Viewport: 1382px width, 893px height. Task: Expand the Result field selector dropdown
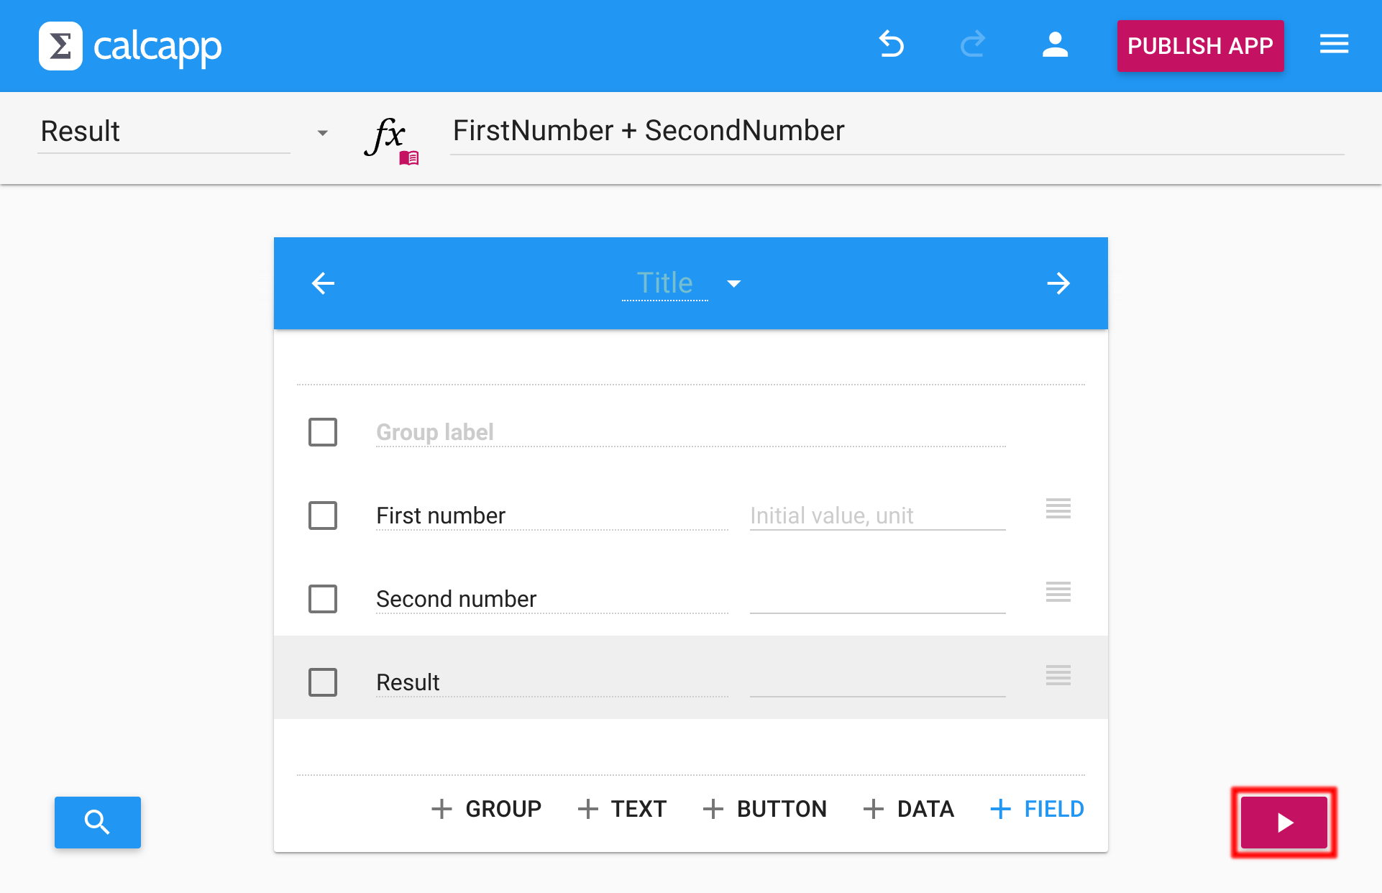[x=322, y=133]
